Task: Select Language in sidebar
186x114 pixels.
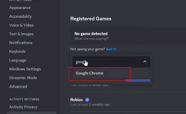Action: tap(18, 60)
